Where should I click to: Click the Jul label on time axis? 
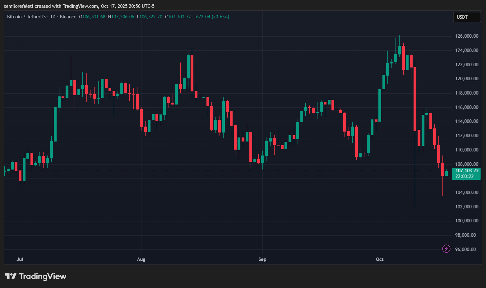[20, 259]
